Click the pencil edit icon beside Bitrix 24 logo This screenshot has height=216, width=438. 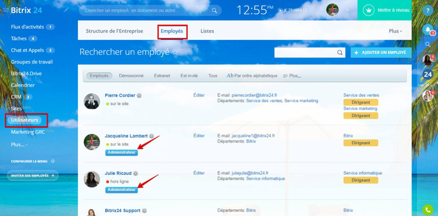tap(66, 10)
